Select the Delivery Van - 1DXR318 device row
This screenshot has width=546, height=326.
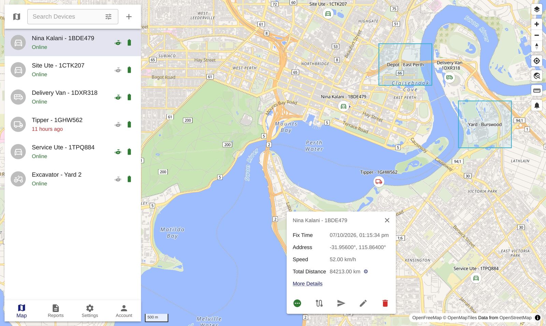73,97
